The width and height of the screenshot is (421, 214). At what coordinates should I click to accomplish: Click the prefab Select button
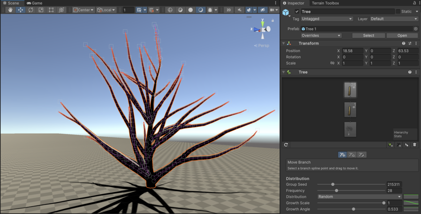click(x=368, y=36)
